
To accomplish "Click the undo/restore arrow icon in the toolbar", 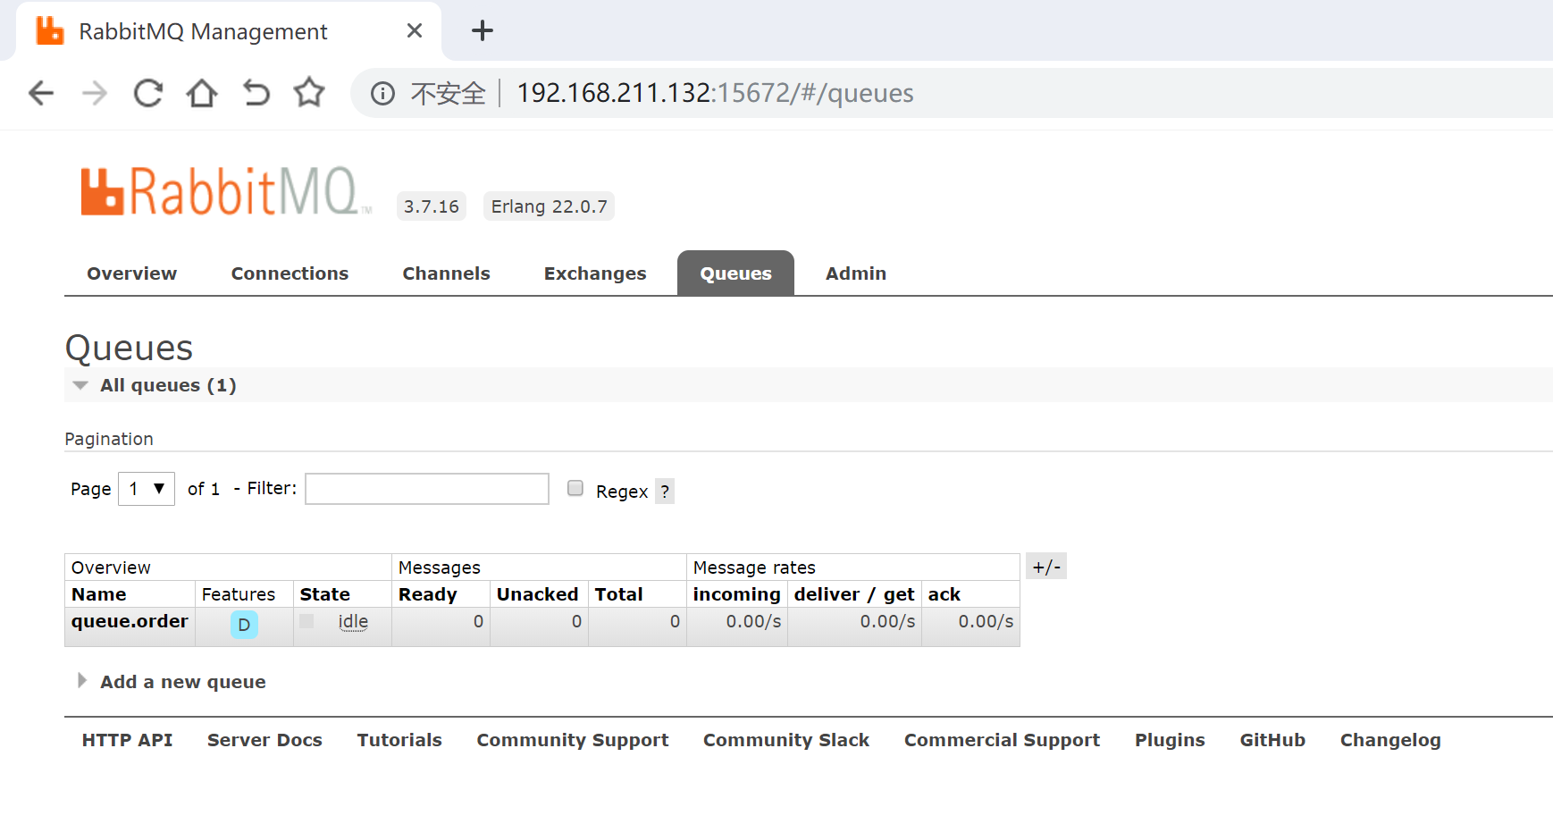I will [256, 93].
